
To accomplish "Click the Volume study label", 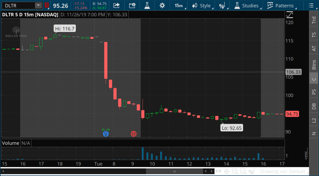I will coord(10,143).
